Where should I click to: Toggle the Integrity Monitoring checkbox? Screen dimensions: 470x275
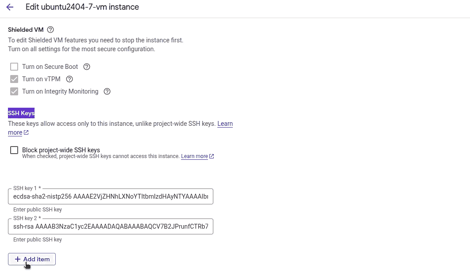coord(14,91)
